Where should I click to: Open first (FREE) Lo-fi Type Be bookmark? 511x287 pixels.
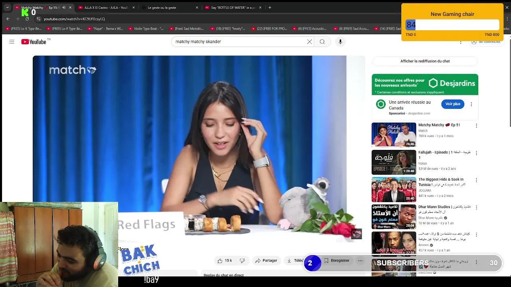click(x=24, y=29)
